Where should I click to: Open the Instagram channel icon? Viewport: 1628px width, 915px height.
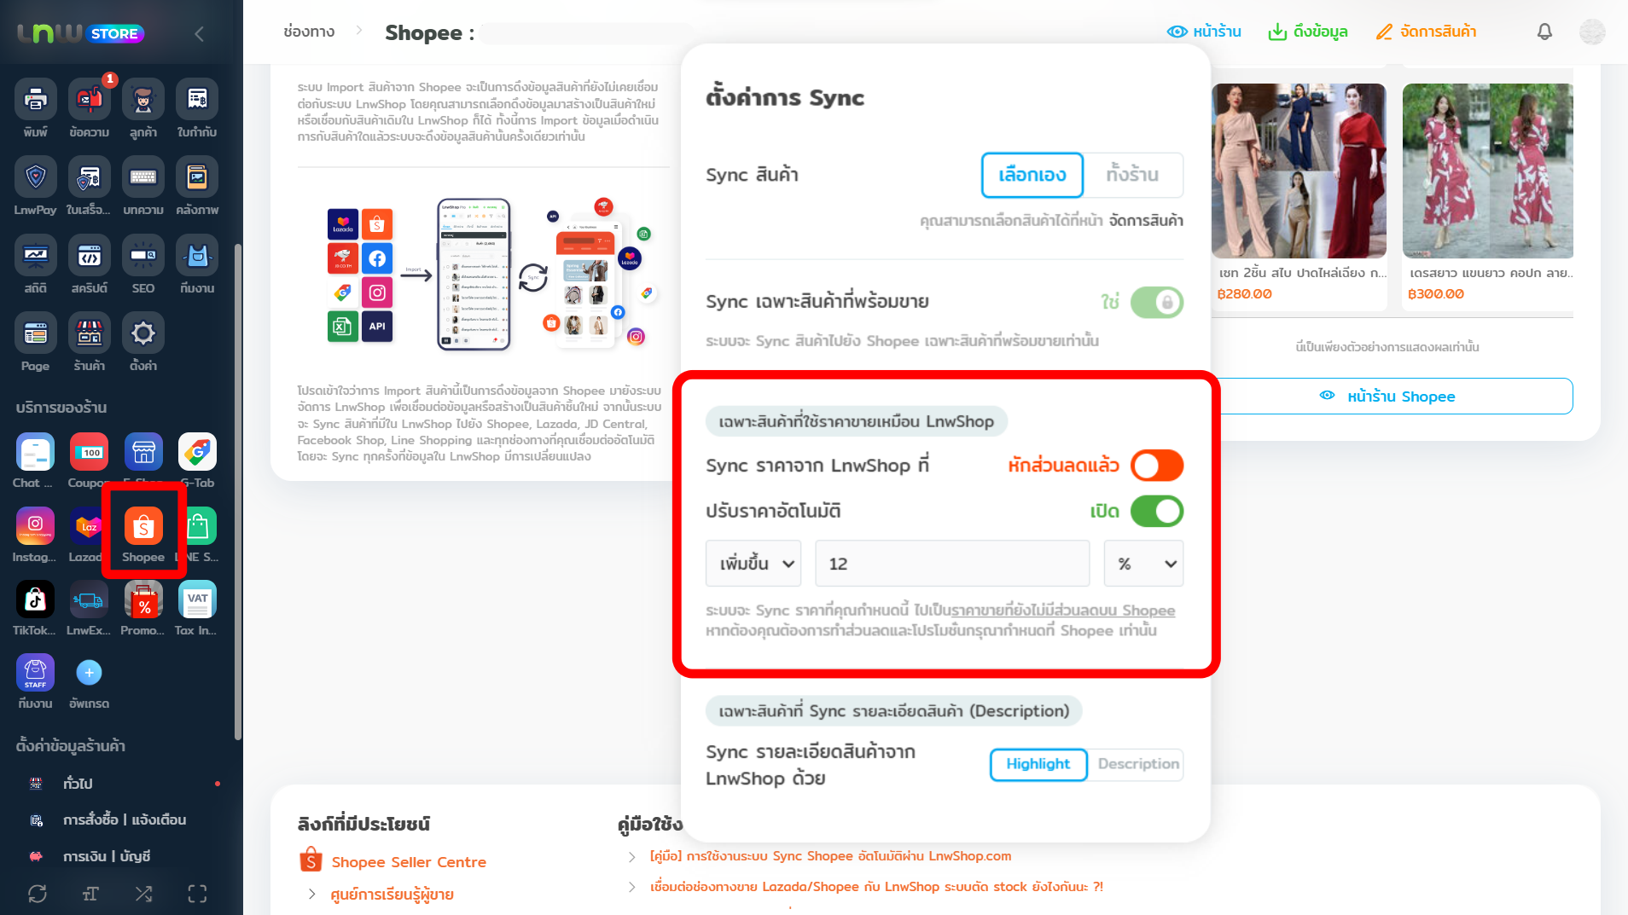[x=35, y=526]
